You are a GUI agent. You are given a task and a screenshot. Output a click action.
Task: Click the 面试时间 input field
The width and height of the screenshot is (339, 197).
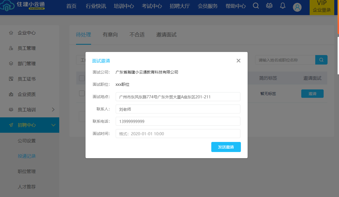click(178, 134)
